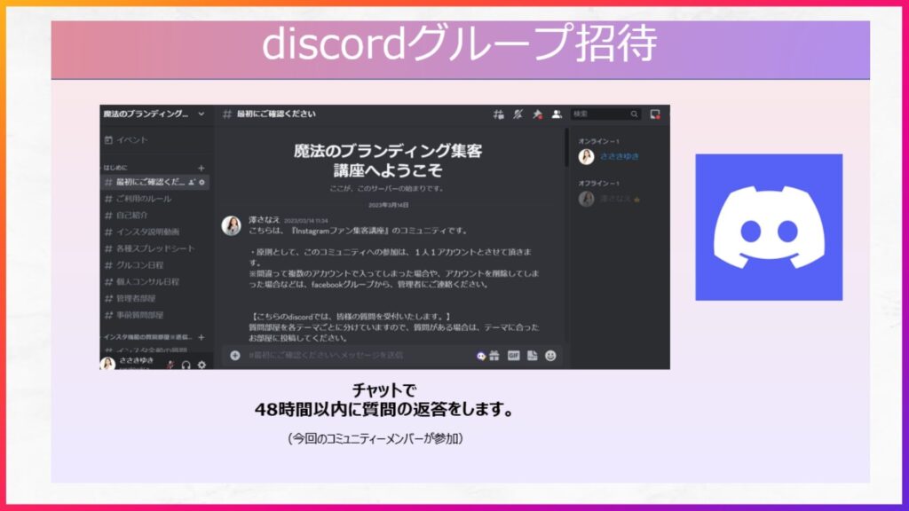Select online member ささきゆき name
The image size is (909, 511).
point(620,156)
